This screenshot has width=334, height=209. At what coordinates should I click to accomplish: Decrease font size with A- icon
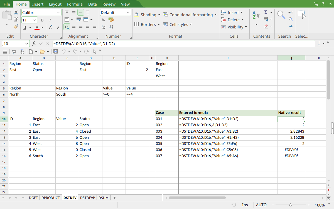click(58, 27)
